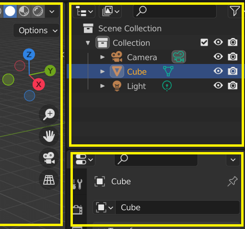
Task: Toggle perspective/orthographic grid button
Action: click(x=49, y=179)
